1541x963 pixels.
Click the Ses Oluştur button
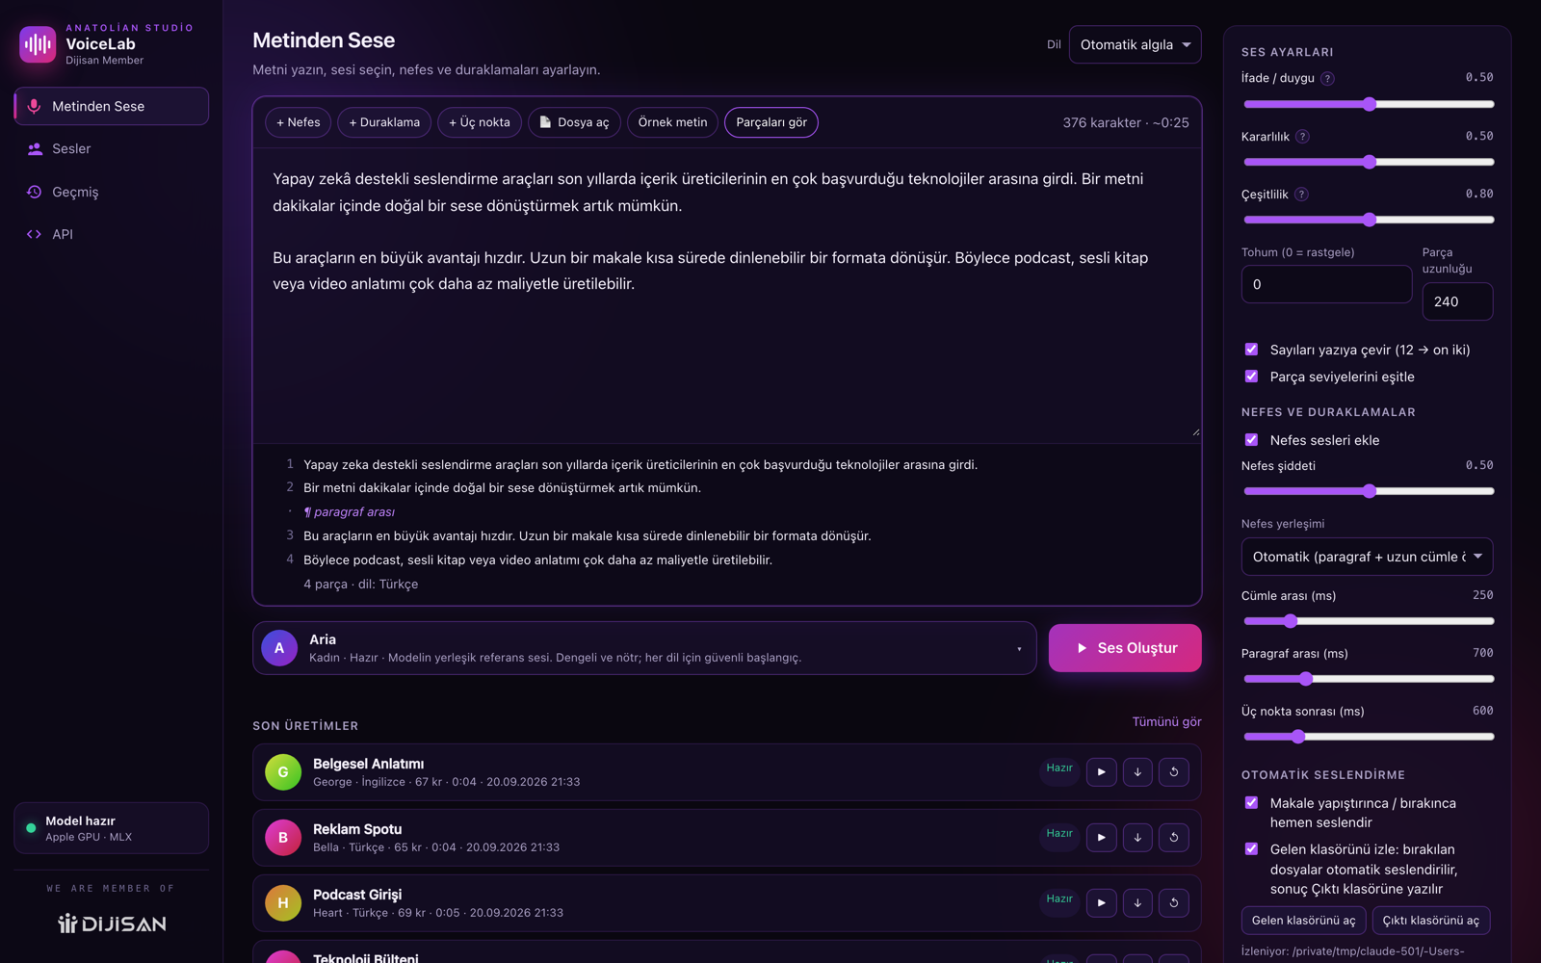point(1125,648)
